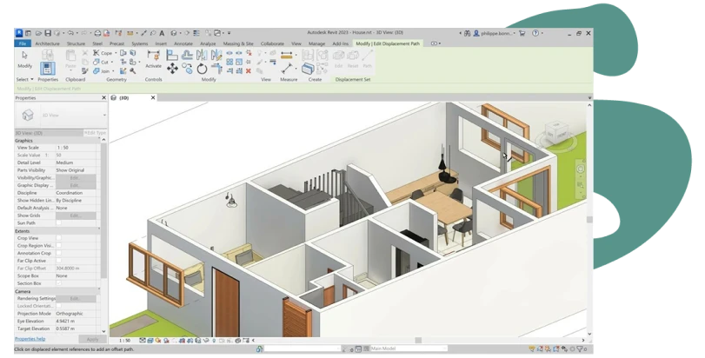
Task: Click the Edit Type button
Action: tap(95, 133)
